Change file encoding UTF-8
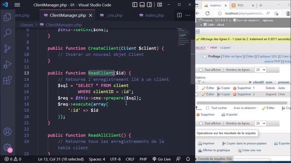The height and width of the screenshot is (163, 291). [x=115, y=159]
